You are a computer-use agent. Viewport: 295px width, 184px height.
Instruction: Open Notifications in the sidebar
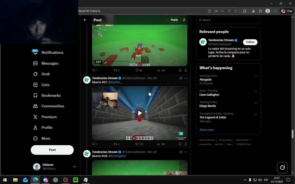(x=48, y=52)
